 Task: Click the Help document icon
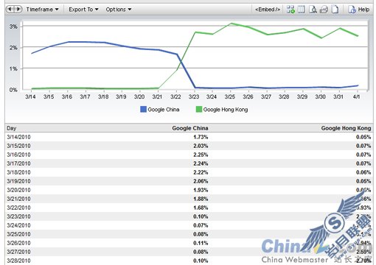coord(352,10)
